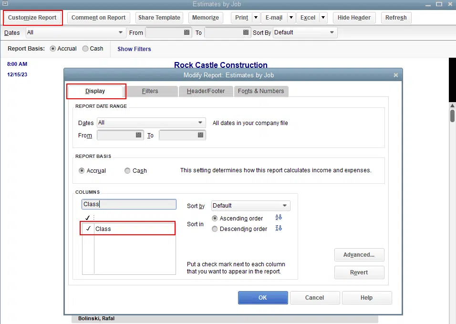This screenshot has width=456, height=324.
Task: Click the Bolinski, Rafal report row
Action: (x=225, y=318)
